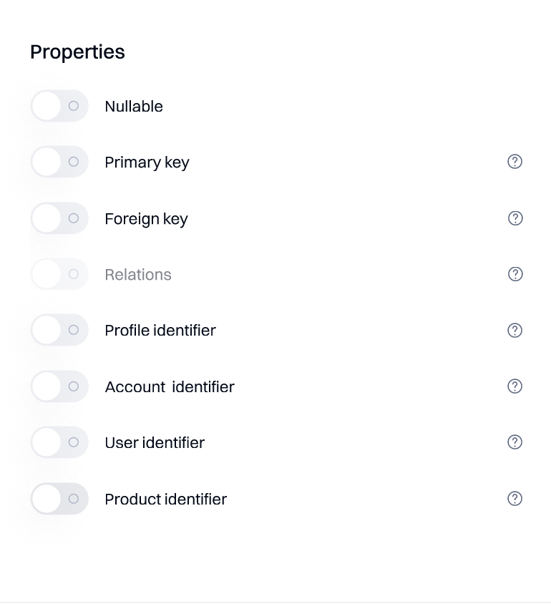Viewport: 551px width, 604px height.
Task: Click the Product identifier text label
Action: pos(165,500)
